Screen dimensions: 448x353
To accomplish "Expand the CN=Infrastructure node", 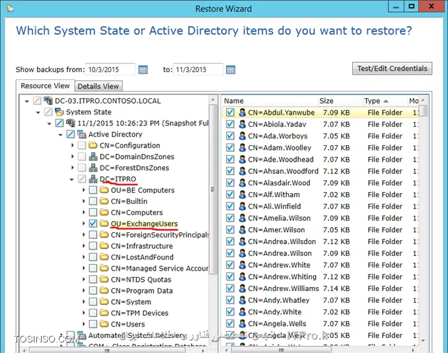I will coord(84,245).
